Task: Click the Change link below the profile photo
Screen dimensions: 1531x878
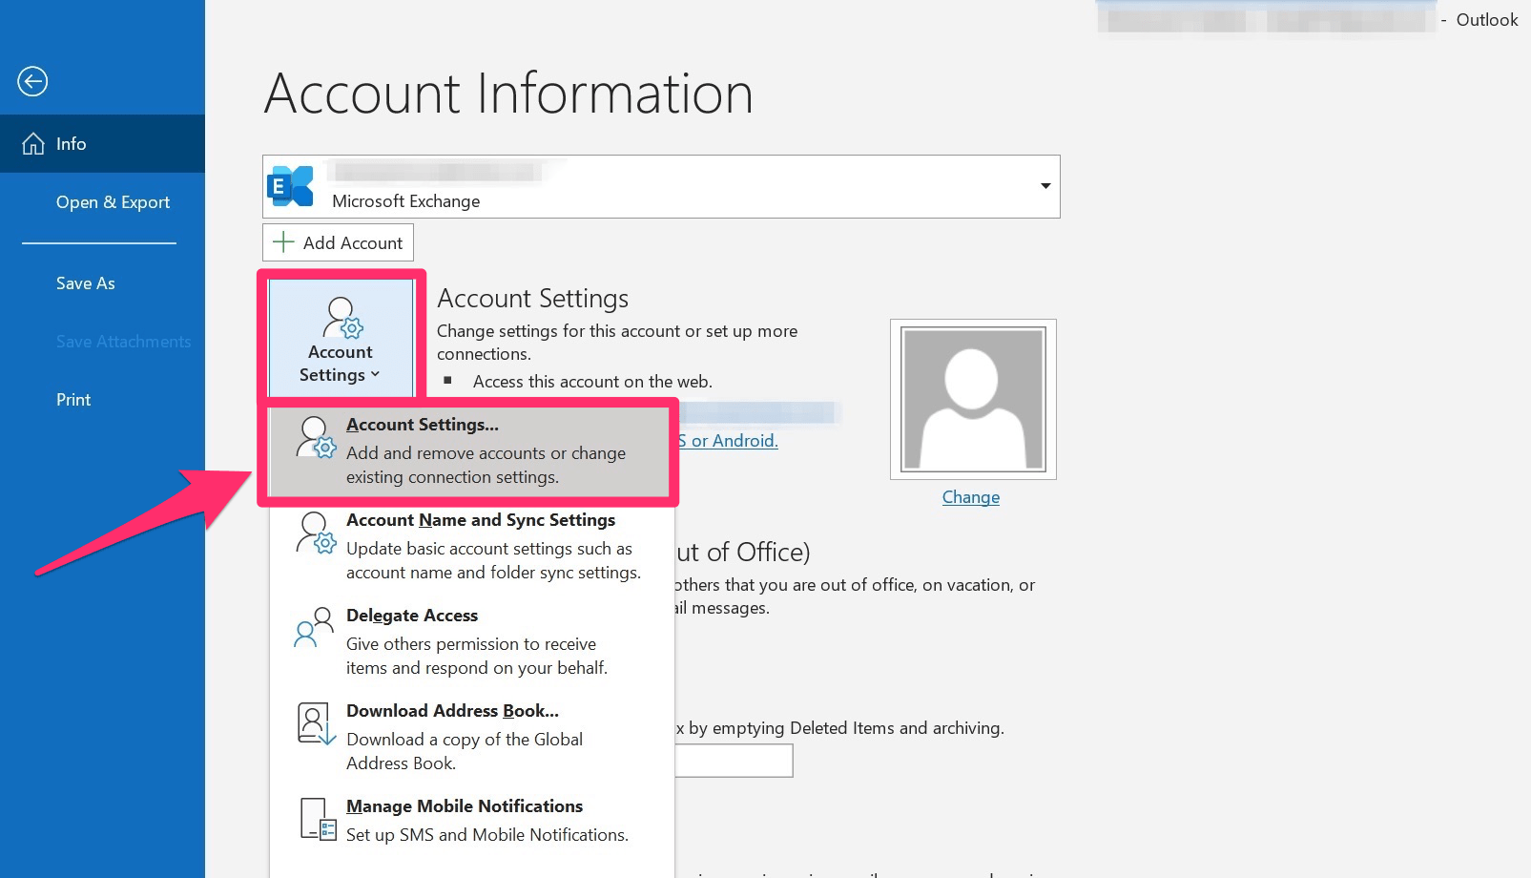Action: click(x=970, y=497)
